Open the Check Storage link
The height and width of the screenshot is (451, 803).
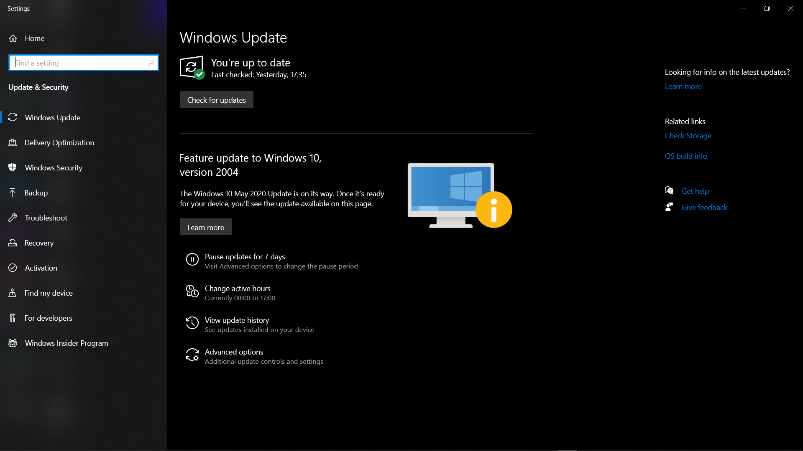pos(688,136)
